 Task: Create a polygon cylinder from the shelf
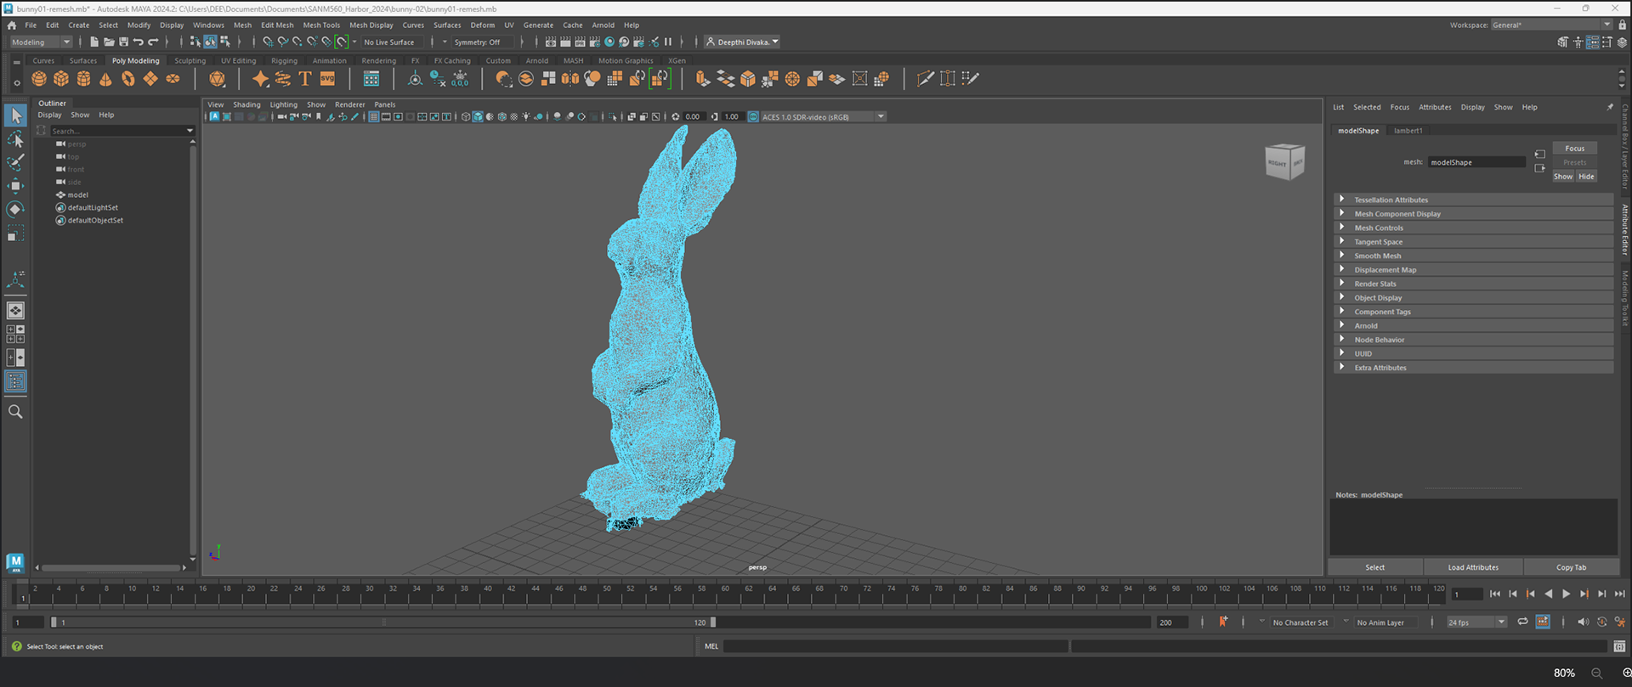pos(83,79)
